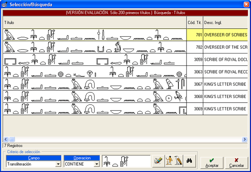251x172 pixels.
Task: Close the Selección/Búsqueda window
Action: tap(246, 4)
